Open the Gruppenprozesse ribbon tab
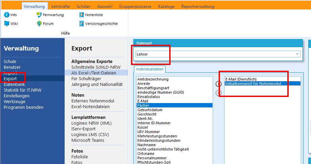The width and height of the screenshot is (311, 164). tap(135, 6)
